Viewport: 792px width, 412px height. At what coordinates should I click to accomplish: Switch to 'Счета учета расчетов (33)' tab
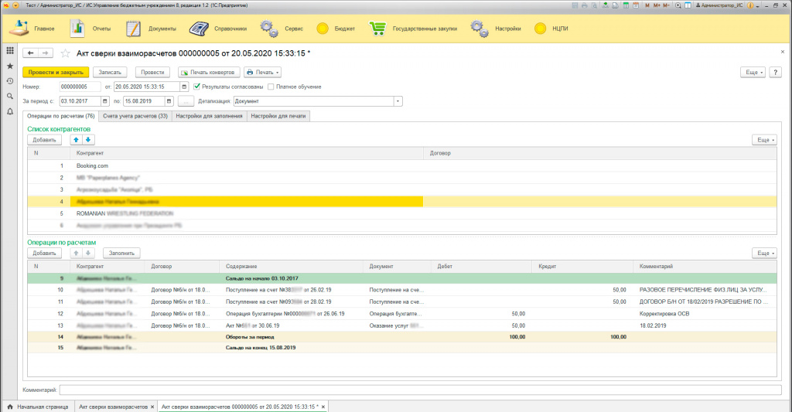pyautogui.click(x=135, y=116)
